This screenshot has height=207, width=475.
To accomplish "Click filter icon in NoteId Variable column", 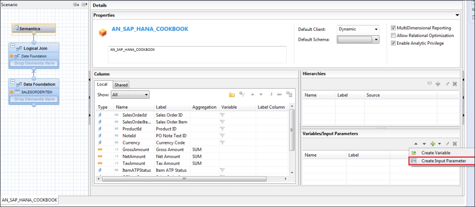I will click(x=222, y=136).
